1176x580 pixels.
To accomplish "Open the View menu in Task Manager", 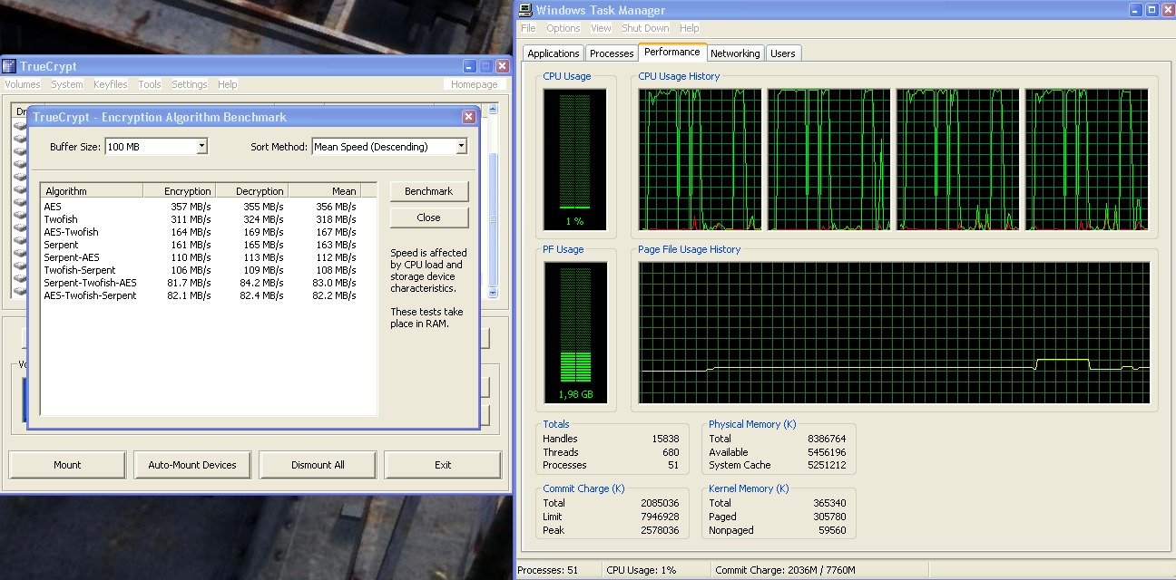I will 601,28.
